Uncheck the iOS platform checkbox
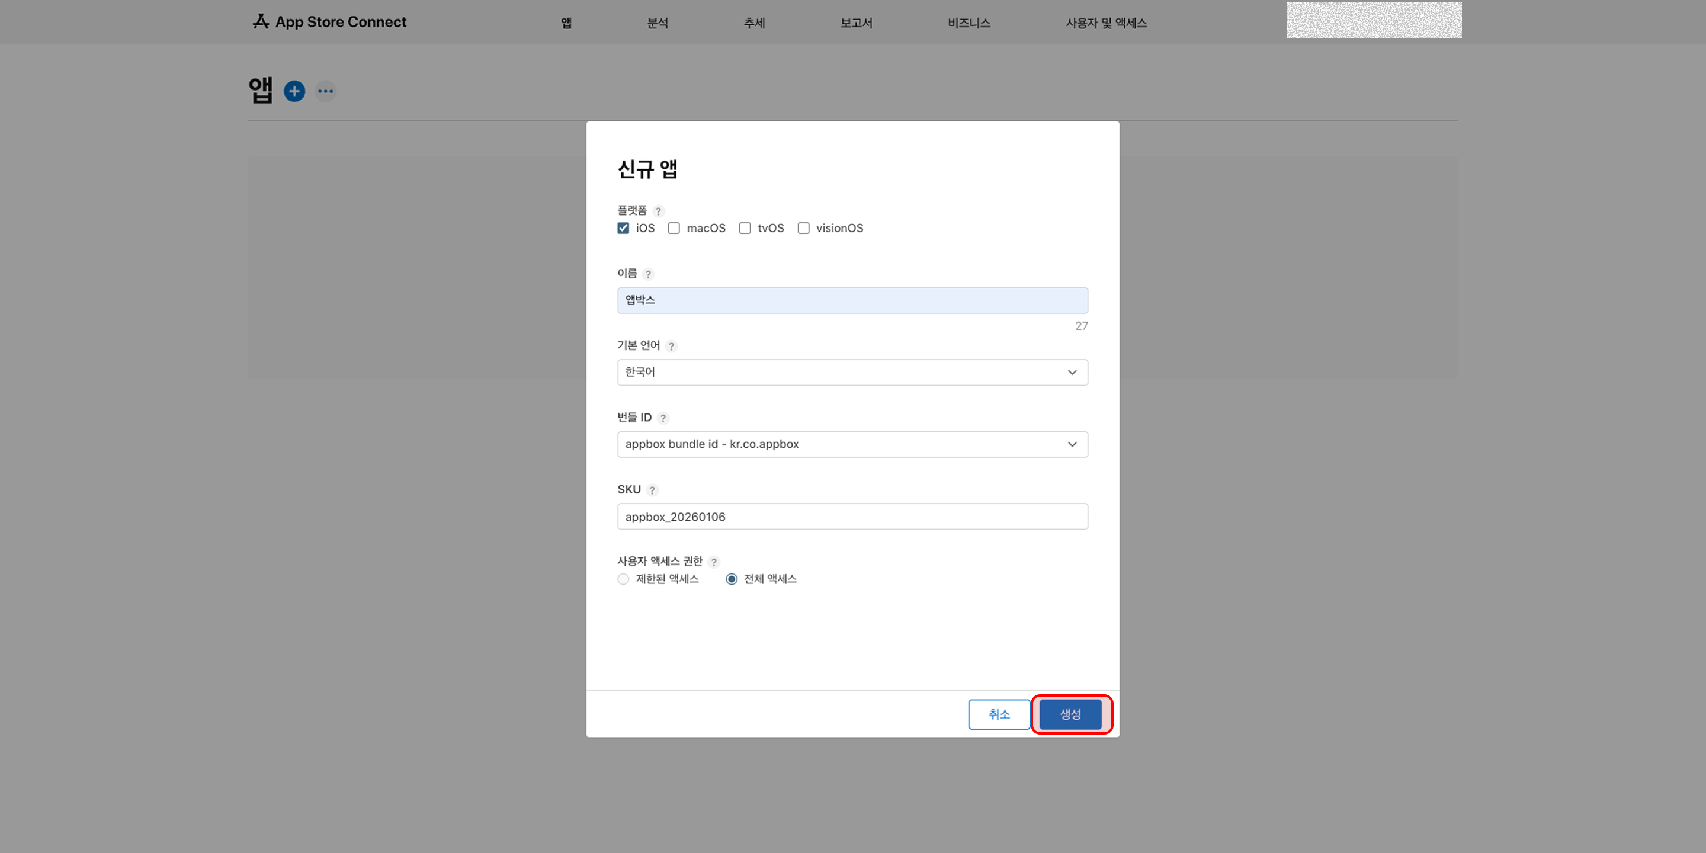This screenshot has width=1706, height=853. tap(623, 229)
